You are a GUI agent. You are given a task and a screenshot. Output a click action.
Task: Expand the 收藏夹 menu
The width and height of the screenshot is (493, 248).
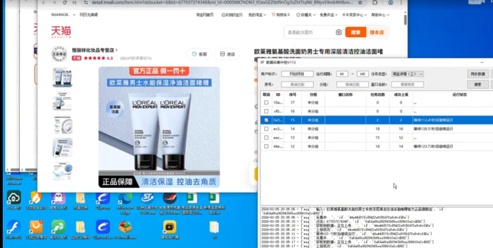(x=305, y=15)
